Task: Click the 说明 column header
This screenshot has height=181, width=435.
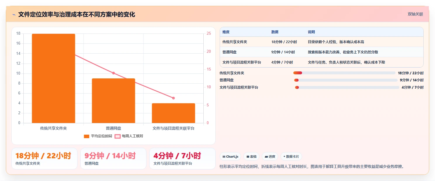Action: 311,32
